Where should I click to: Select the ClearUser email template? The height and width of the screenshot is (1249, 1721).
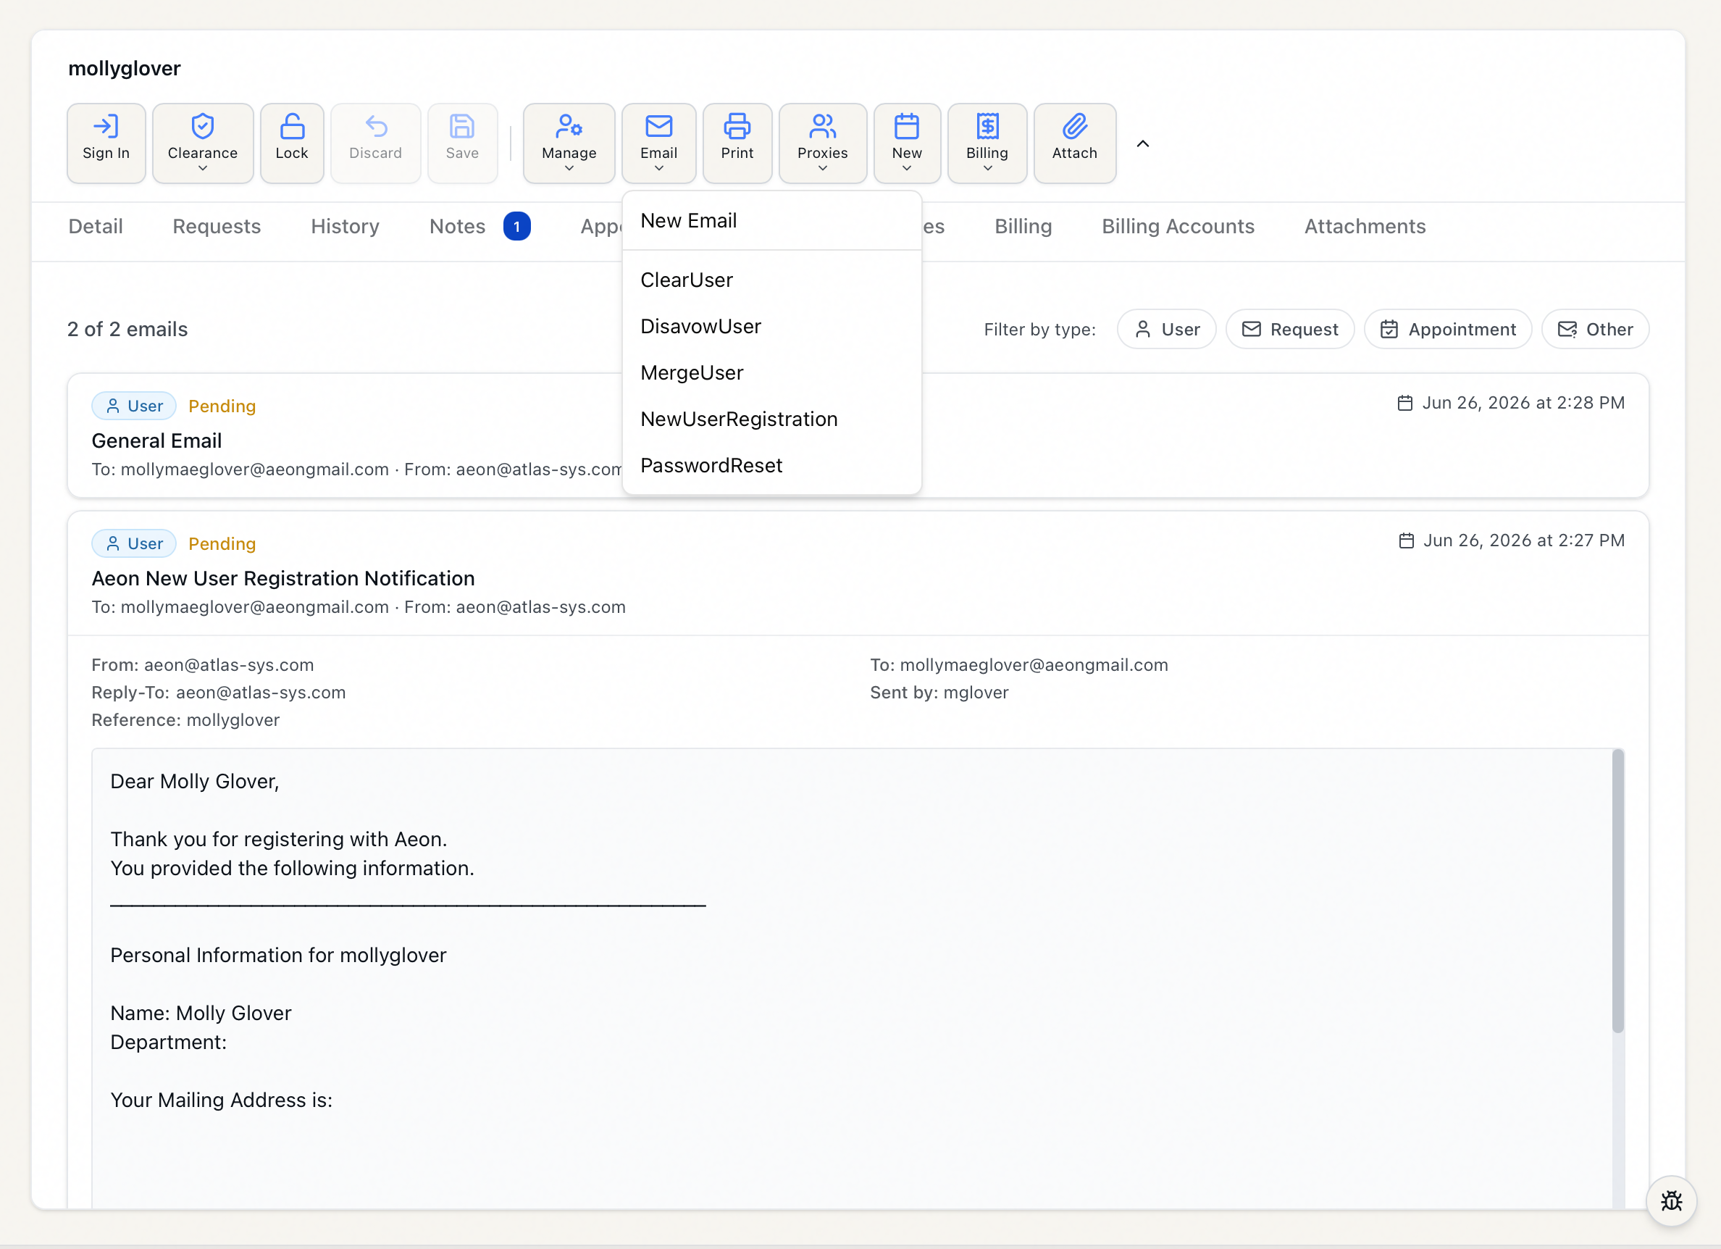coord(771,280)
